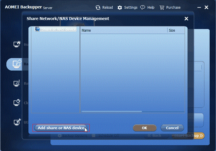Click the Reload icon in the top bar
Image resolution: width=216 pixels, height=151 pixels.
(98, 8)
